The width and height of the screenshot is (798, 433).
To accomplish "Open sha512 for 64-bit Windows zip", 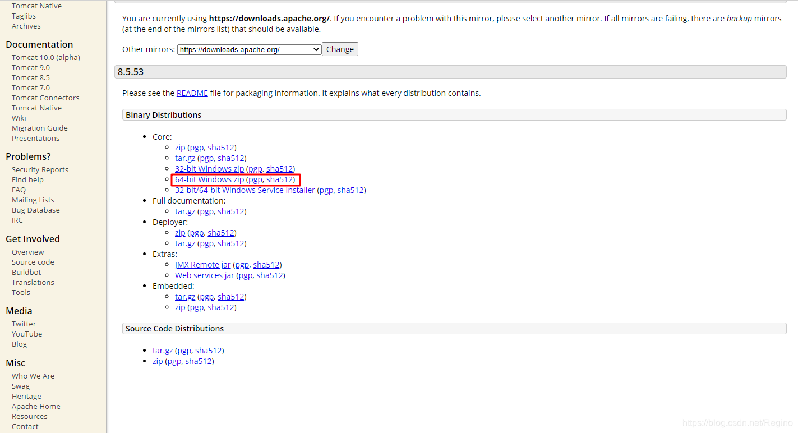I will (x=280, y=179).
